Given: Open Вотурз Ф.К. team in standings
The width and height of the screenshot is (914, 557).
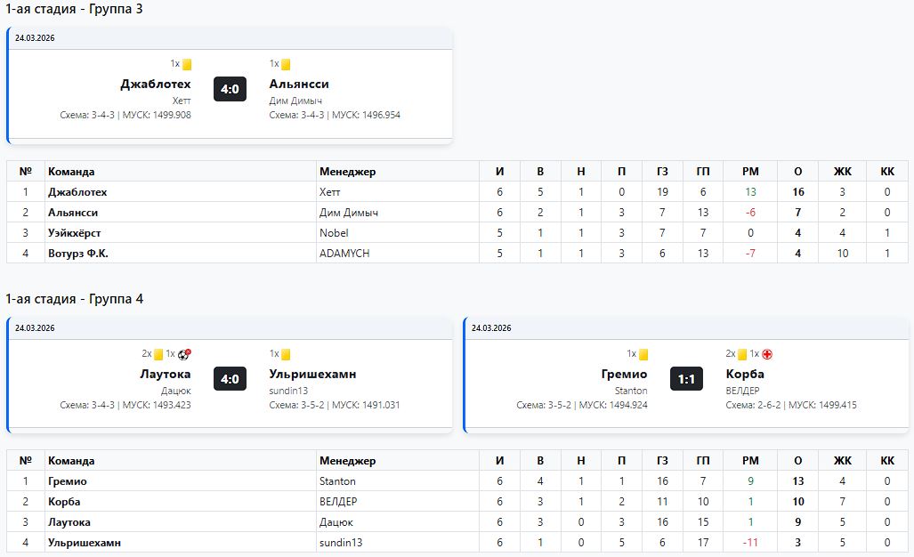Looking at the screenshot, I should 77,254.
